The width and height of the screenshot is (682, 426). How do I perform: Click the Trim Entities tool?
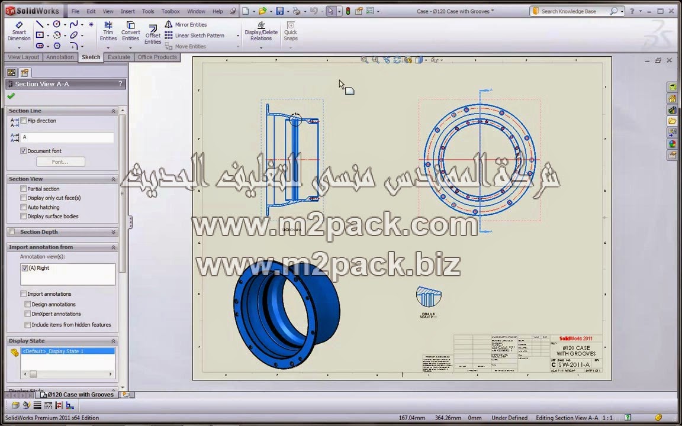tap(108, 31)
